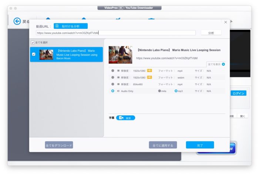Click the video icon in the 854x480 row
Image resolution: width=259 pixels, height=175 pixels.
(118, 84)
